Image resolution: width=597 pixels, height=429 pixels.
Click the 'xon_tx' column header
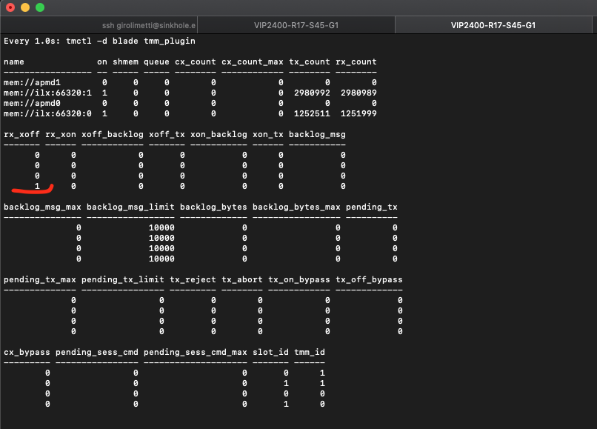268,135
